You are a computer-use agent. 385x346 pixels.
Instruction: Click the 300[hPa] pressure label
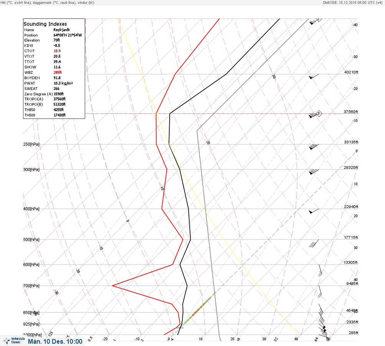pyautogui.click(x=31, y=170)
